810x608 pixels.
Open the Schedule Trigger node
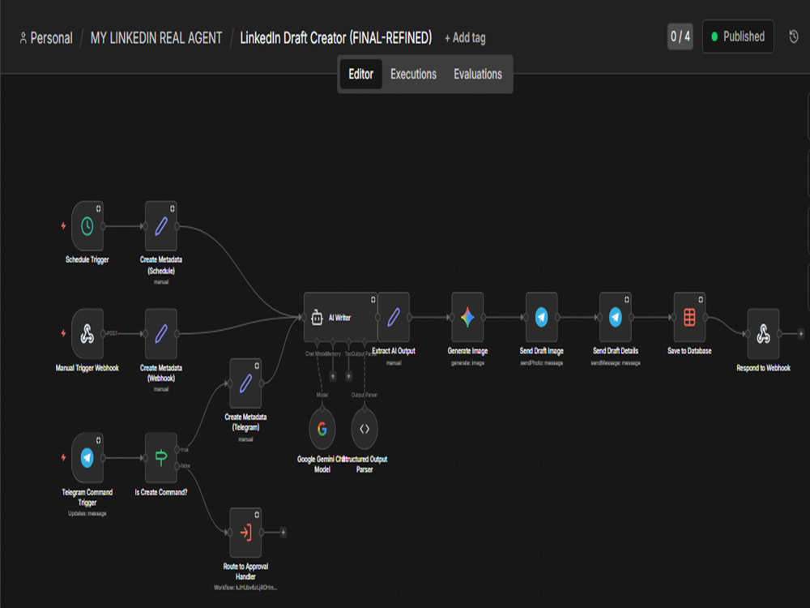tap(87, 226)
